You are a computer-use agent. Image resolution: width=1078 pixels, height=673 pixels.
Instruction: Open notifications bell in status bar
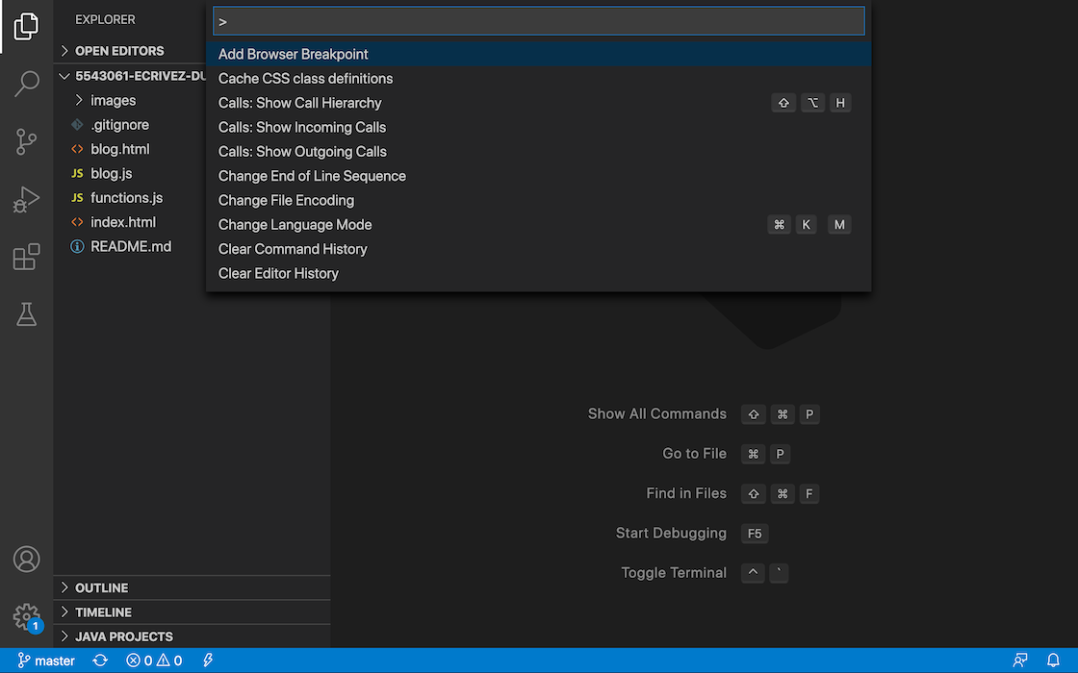pos(1053,661)
